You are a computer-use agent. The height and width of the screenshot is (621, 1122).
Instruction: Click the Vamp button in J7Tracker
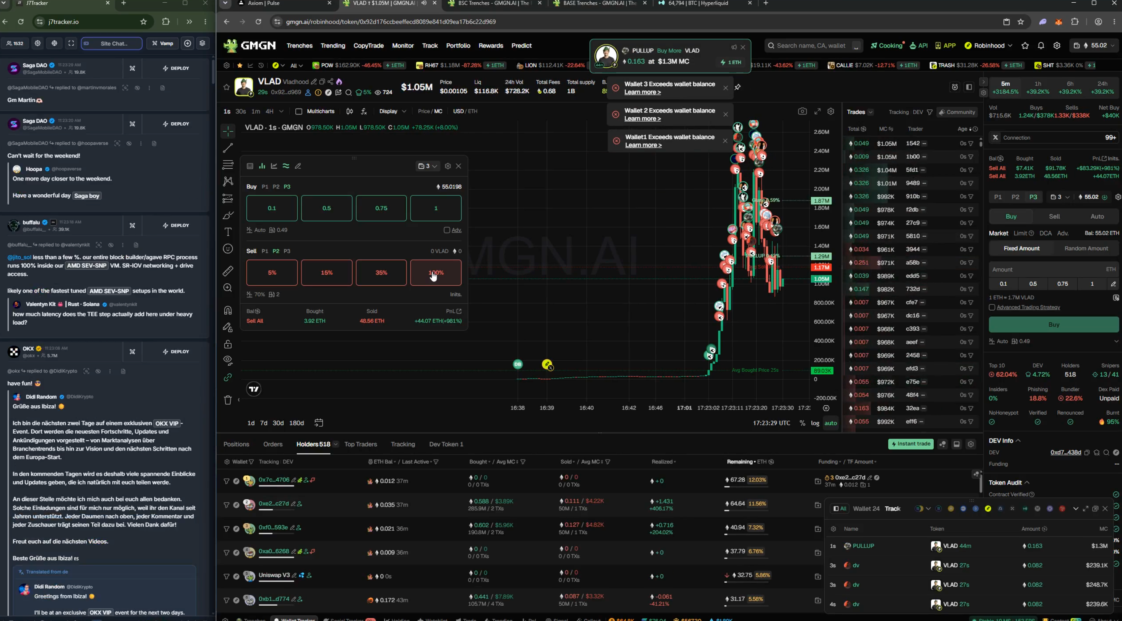pos(163,44)
